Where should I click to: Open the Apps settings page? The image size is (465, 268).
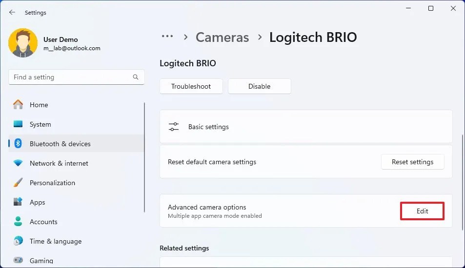[77, 202]
